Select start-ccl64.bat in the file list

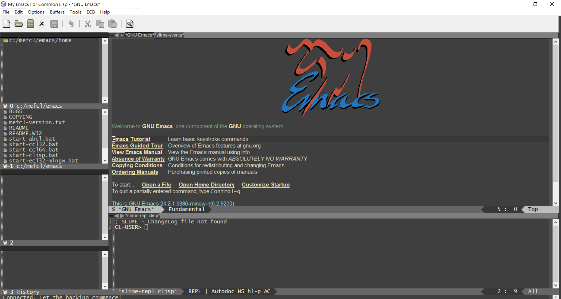(x=34, y=150)
